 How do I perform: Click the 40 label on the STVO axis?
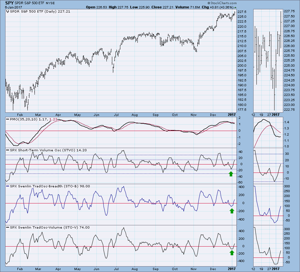[241, 152]
